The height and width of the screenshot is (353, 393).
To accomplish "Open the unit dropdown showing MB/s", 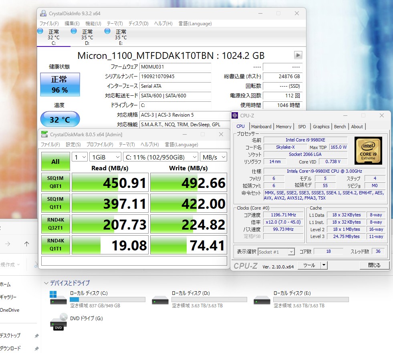I will point(213,157).
